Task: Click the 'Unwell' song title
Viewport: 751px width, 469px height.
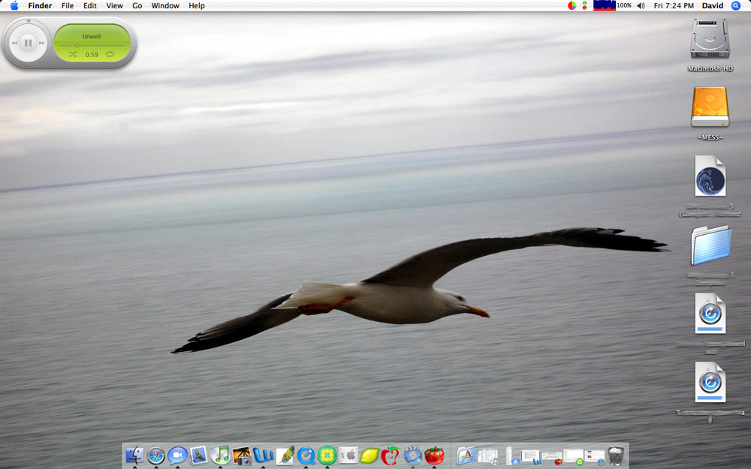Action: click(x=91, y=36)
